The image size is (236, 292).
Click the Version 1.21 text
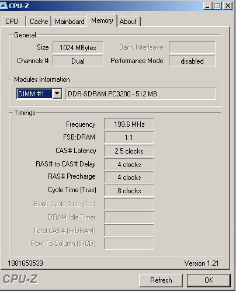click(202, 263)
